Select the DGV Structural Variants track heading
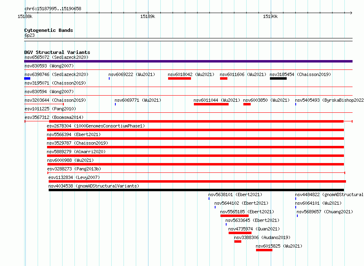The height and width of the screenshot is (266, 364). [57, 52]
